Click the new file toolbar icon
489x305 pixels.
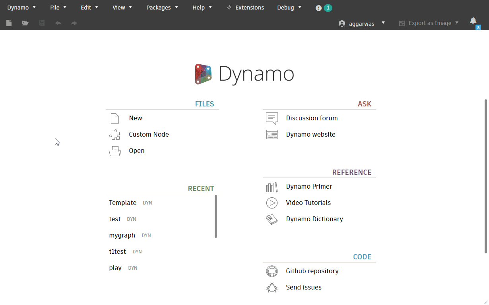click(9, 23)
